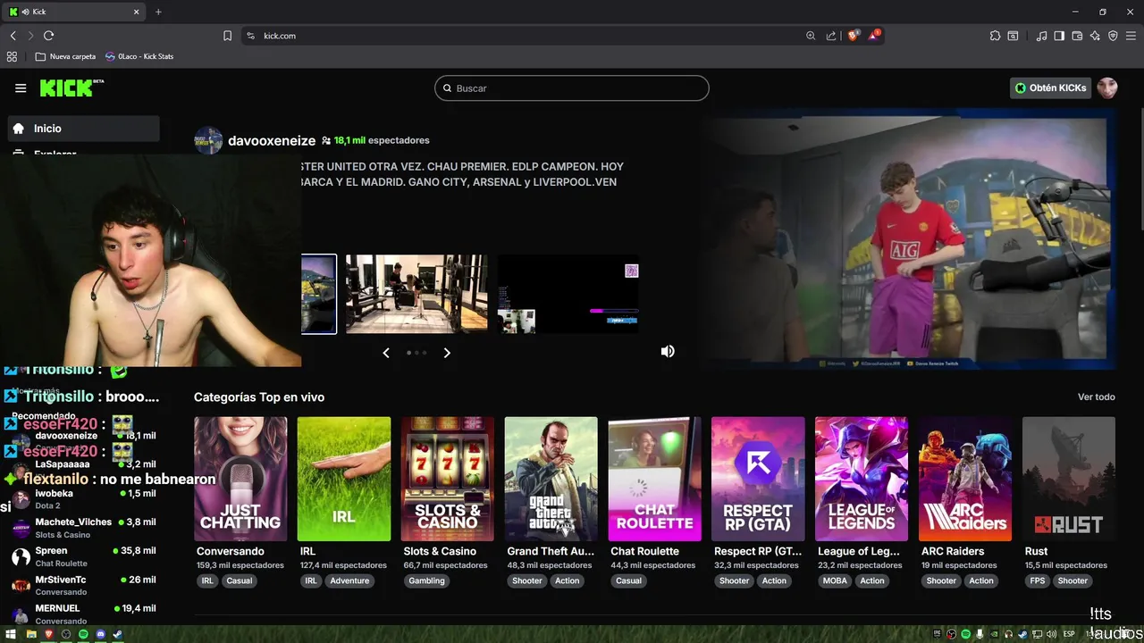Click the Gambling tag under Slots & Casino
1144x643 pixels.
coord(426,580)
